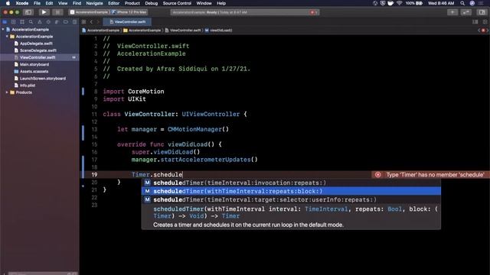The image size is (490, 275).
Task: Open the Report navigator icon
Action: tap(74, 22)
